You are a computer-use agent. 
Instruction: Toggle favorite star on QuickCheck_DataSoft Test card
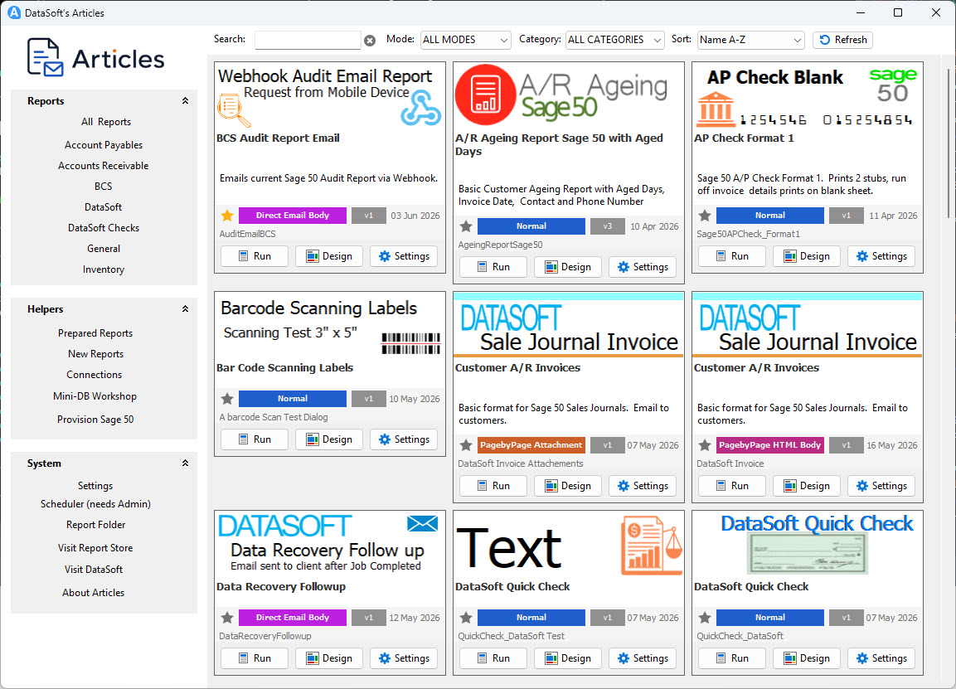466,618
